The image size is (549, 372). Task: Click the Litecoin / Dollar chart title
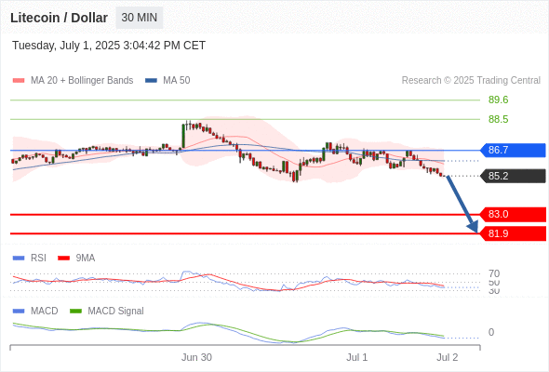[59, 18]
